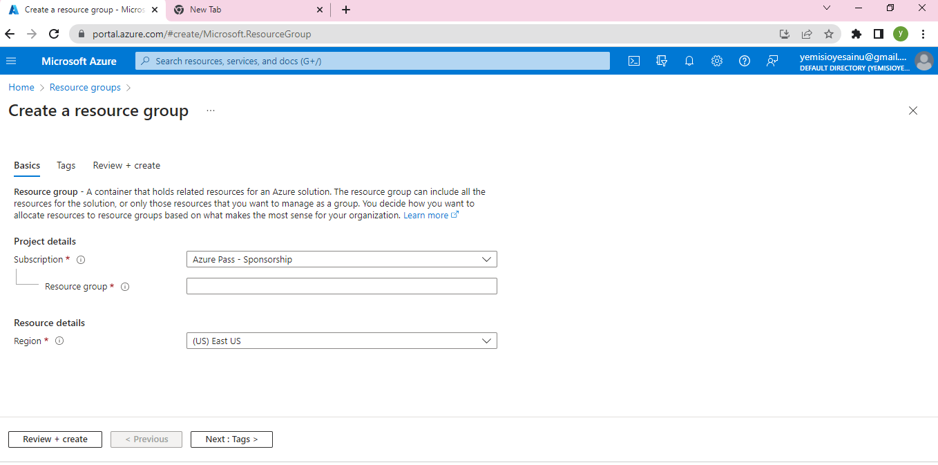The width and height of the screenshot is (938, 465).
Task: Open the tab search chevron in Chrome
Action: click(x=827, y=8)
